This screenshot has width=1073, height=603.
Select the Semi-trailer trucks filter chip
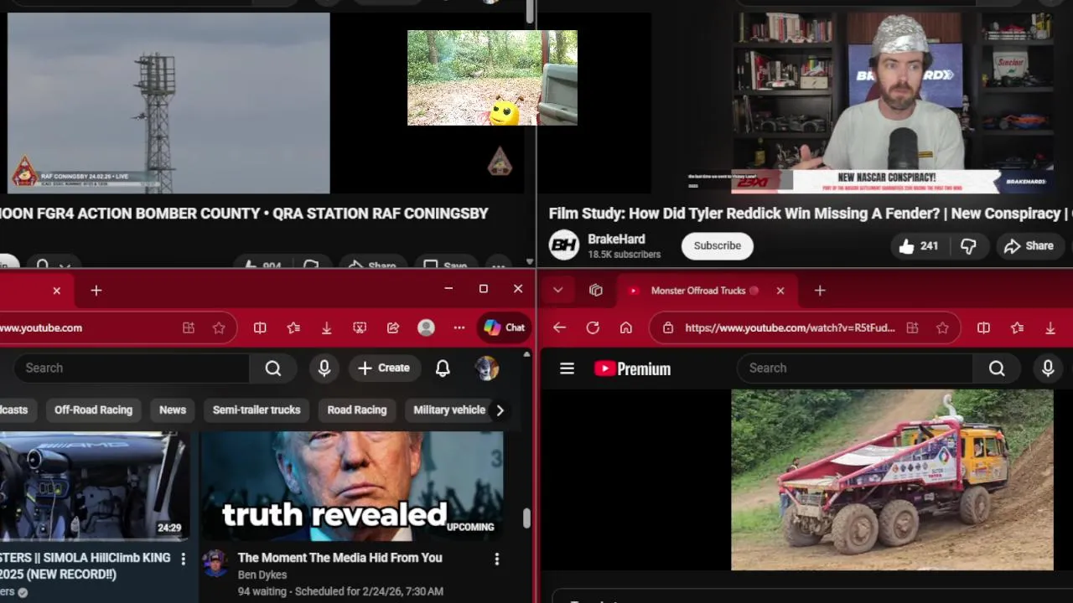257,410
